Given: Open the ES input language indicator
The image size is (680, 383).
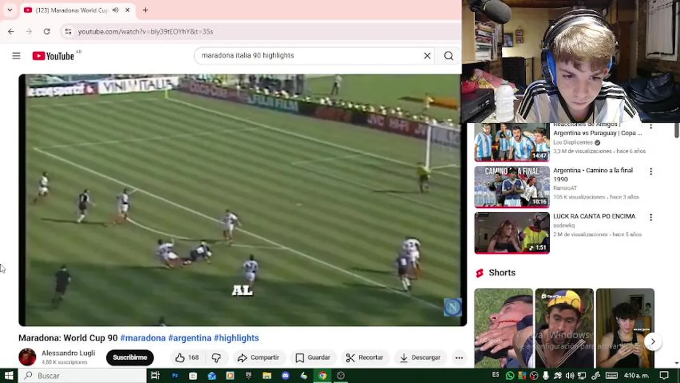Looking at the screenshot, I should [495, 375].
